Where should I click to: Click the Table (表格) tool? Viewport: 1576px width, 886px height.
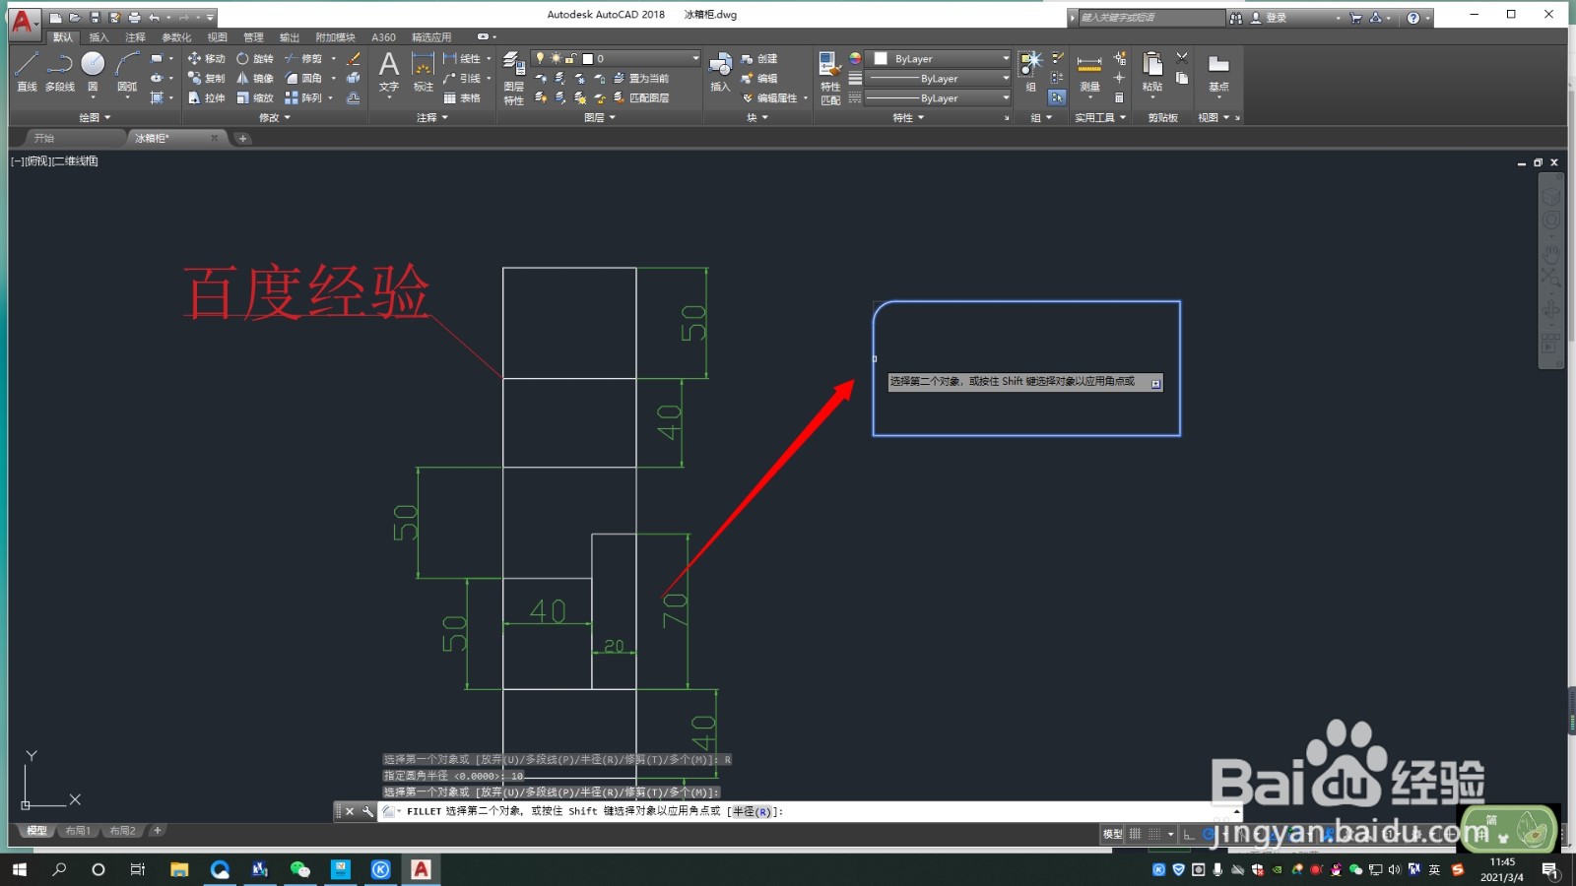coord(462,98)
